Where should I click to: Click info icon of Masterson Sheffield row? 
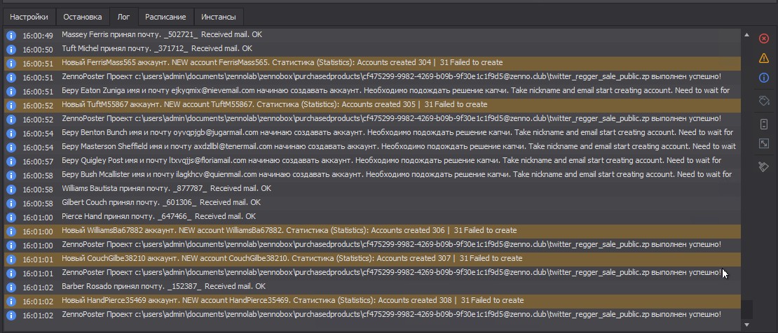point(11,147)
